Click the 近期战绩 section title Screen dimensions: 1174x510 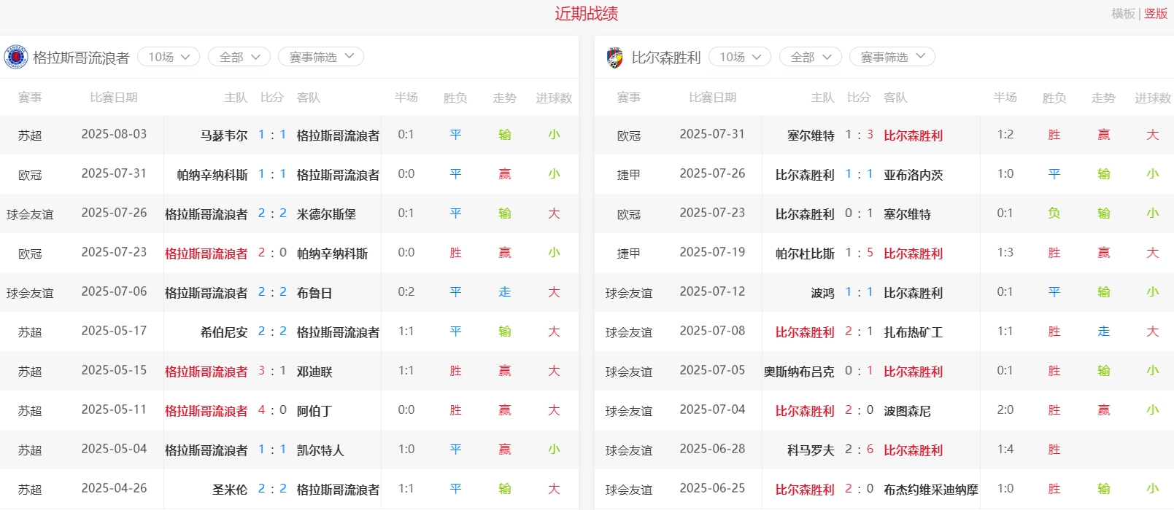click(x=587, y=14)
